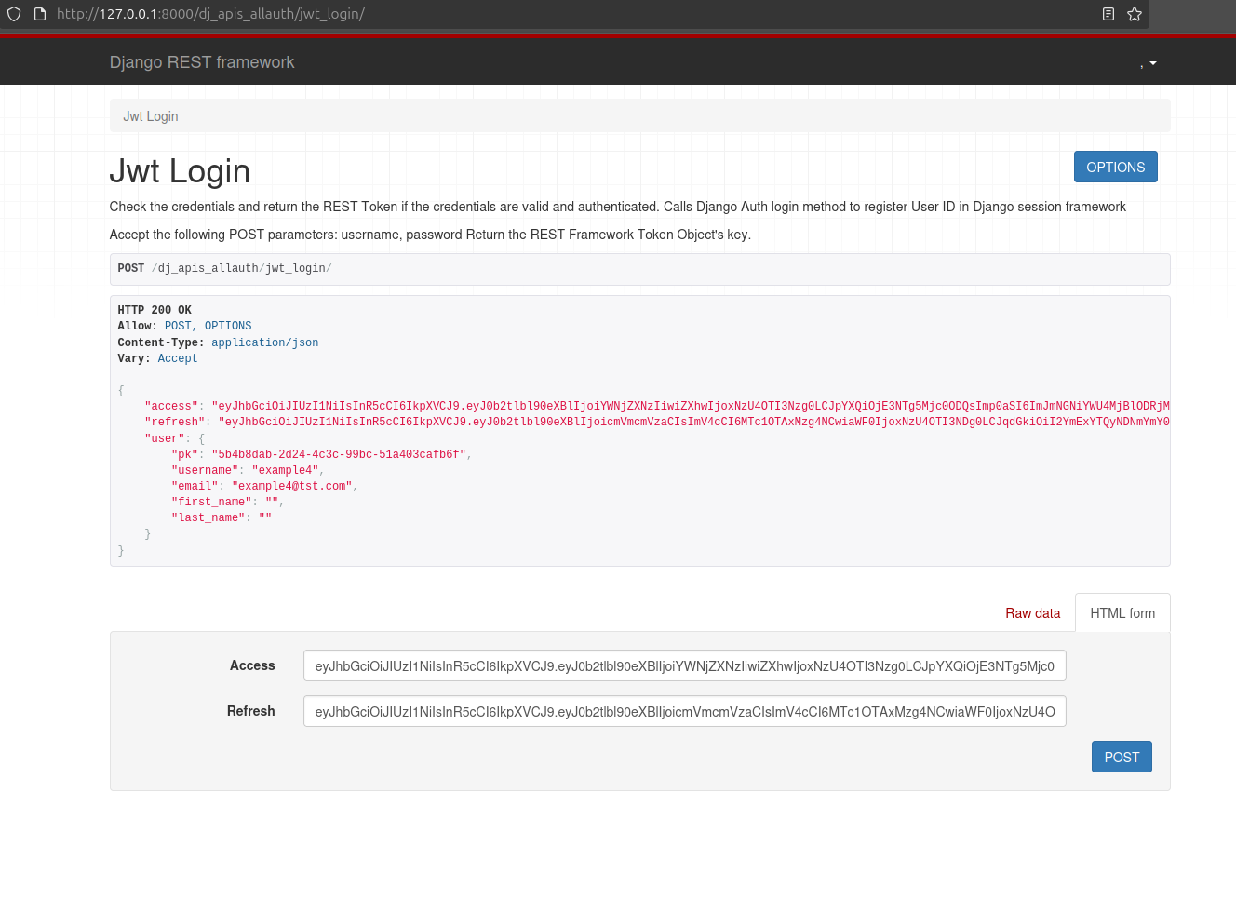
Task: Open the user dropdown caret in the navbar
Action: pos(1152,63)
